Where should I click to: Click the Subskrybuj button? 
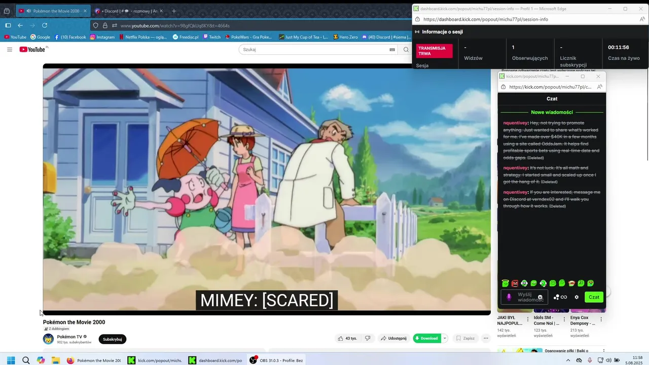113,339
